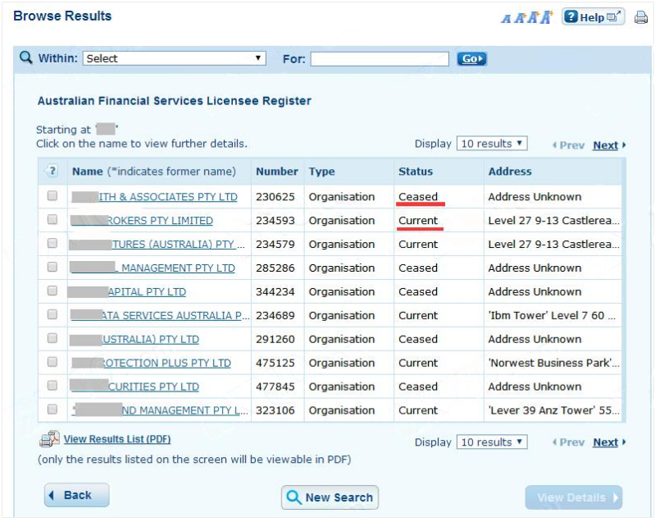The width and height of the screenshot is (655, 522).
Task: Open the top Display 10 results dropdown
Action: (x=491, y=144)
